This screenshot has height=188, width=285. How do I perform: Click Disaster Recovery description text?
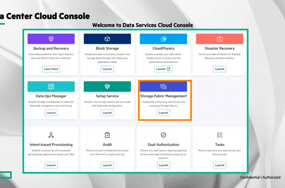[220, 56]
